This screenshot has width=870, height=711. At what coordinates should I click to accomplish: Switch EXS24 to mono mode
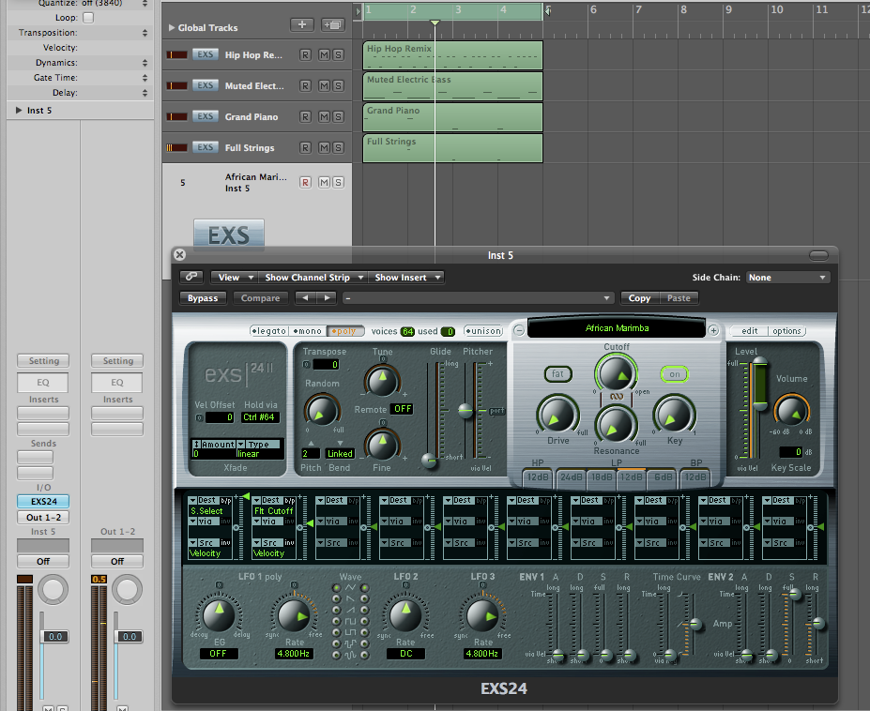tap(308, 331)
